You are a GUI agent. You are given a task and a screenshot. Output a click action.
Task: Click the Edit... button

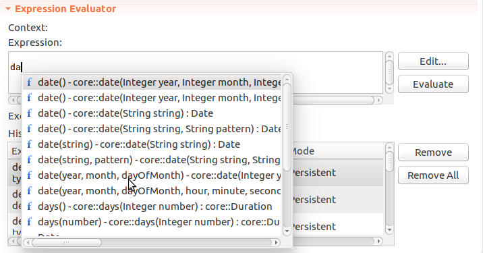click(x=433, y=61)
